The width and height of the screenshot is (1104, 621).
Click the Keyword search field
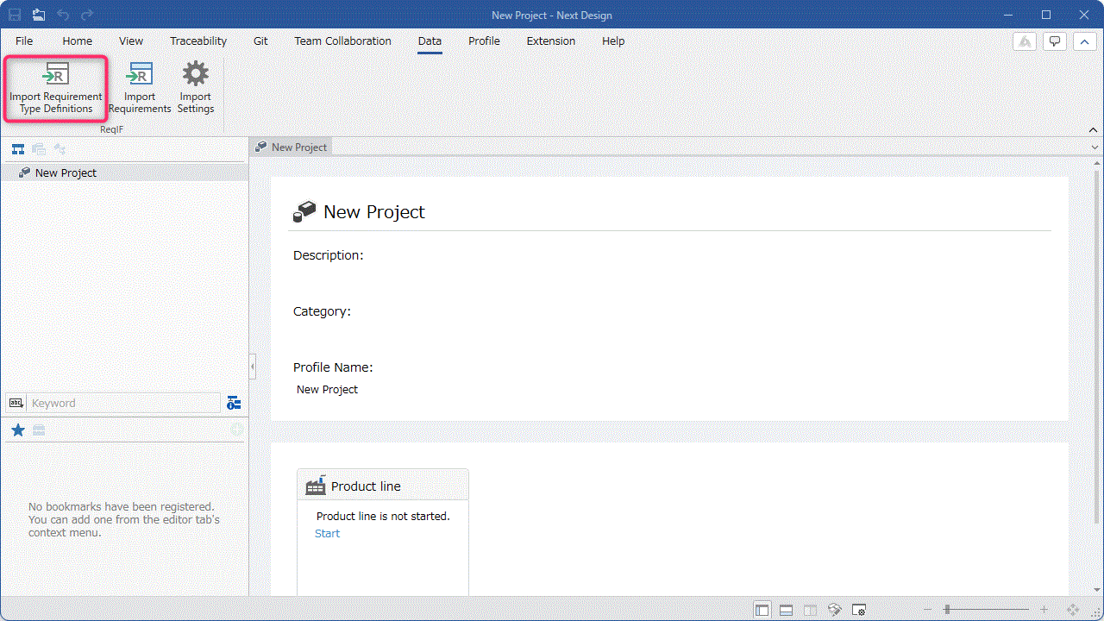125,403
